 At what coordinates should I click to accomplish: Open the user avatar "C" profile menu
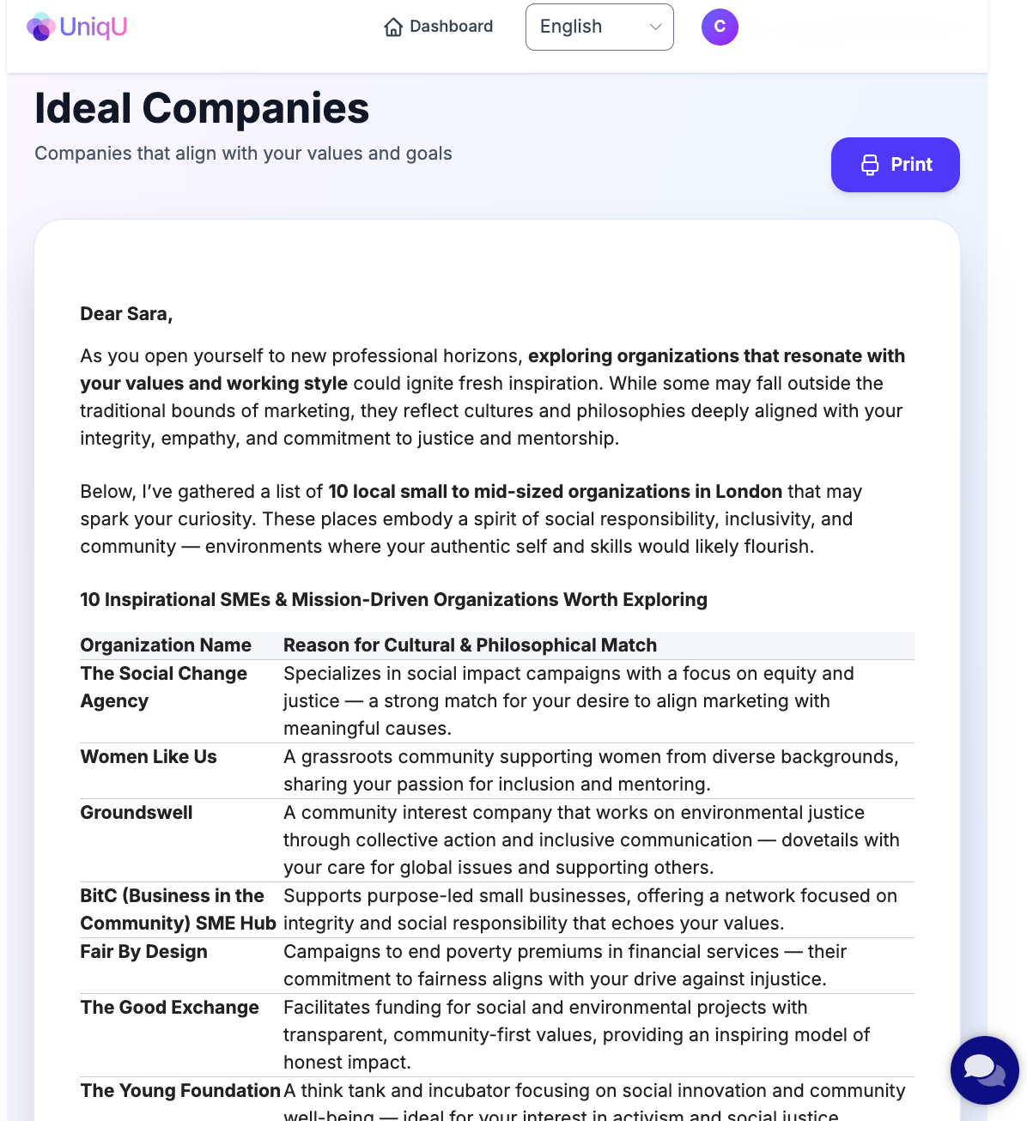[x=720, y=27]
